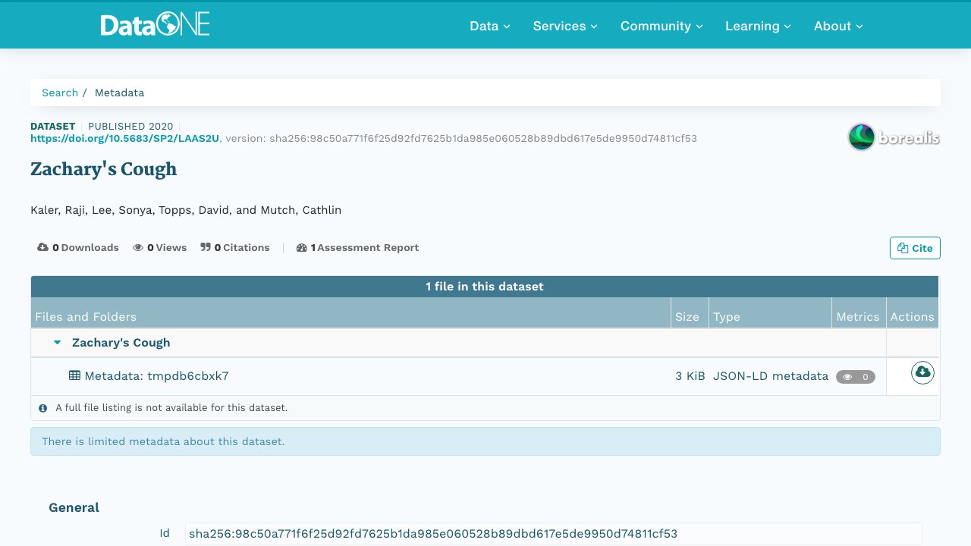Viewport: 971px width, 546px height.
Task: Click the 0 Citations metric
Action: pyautogui.click(x=235, y=248)
